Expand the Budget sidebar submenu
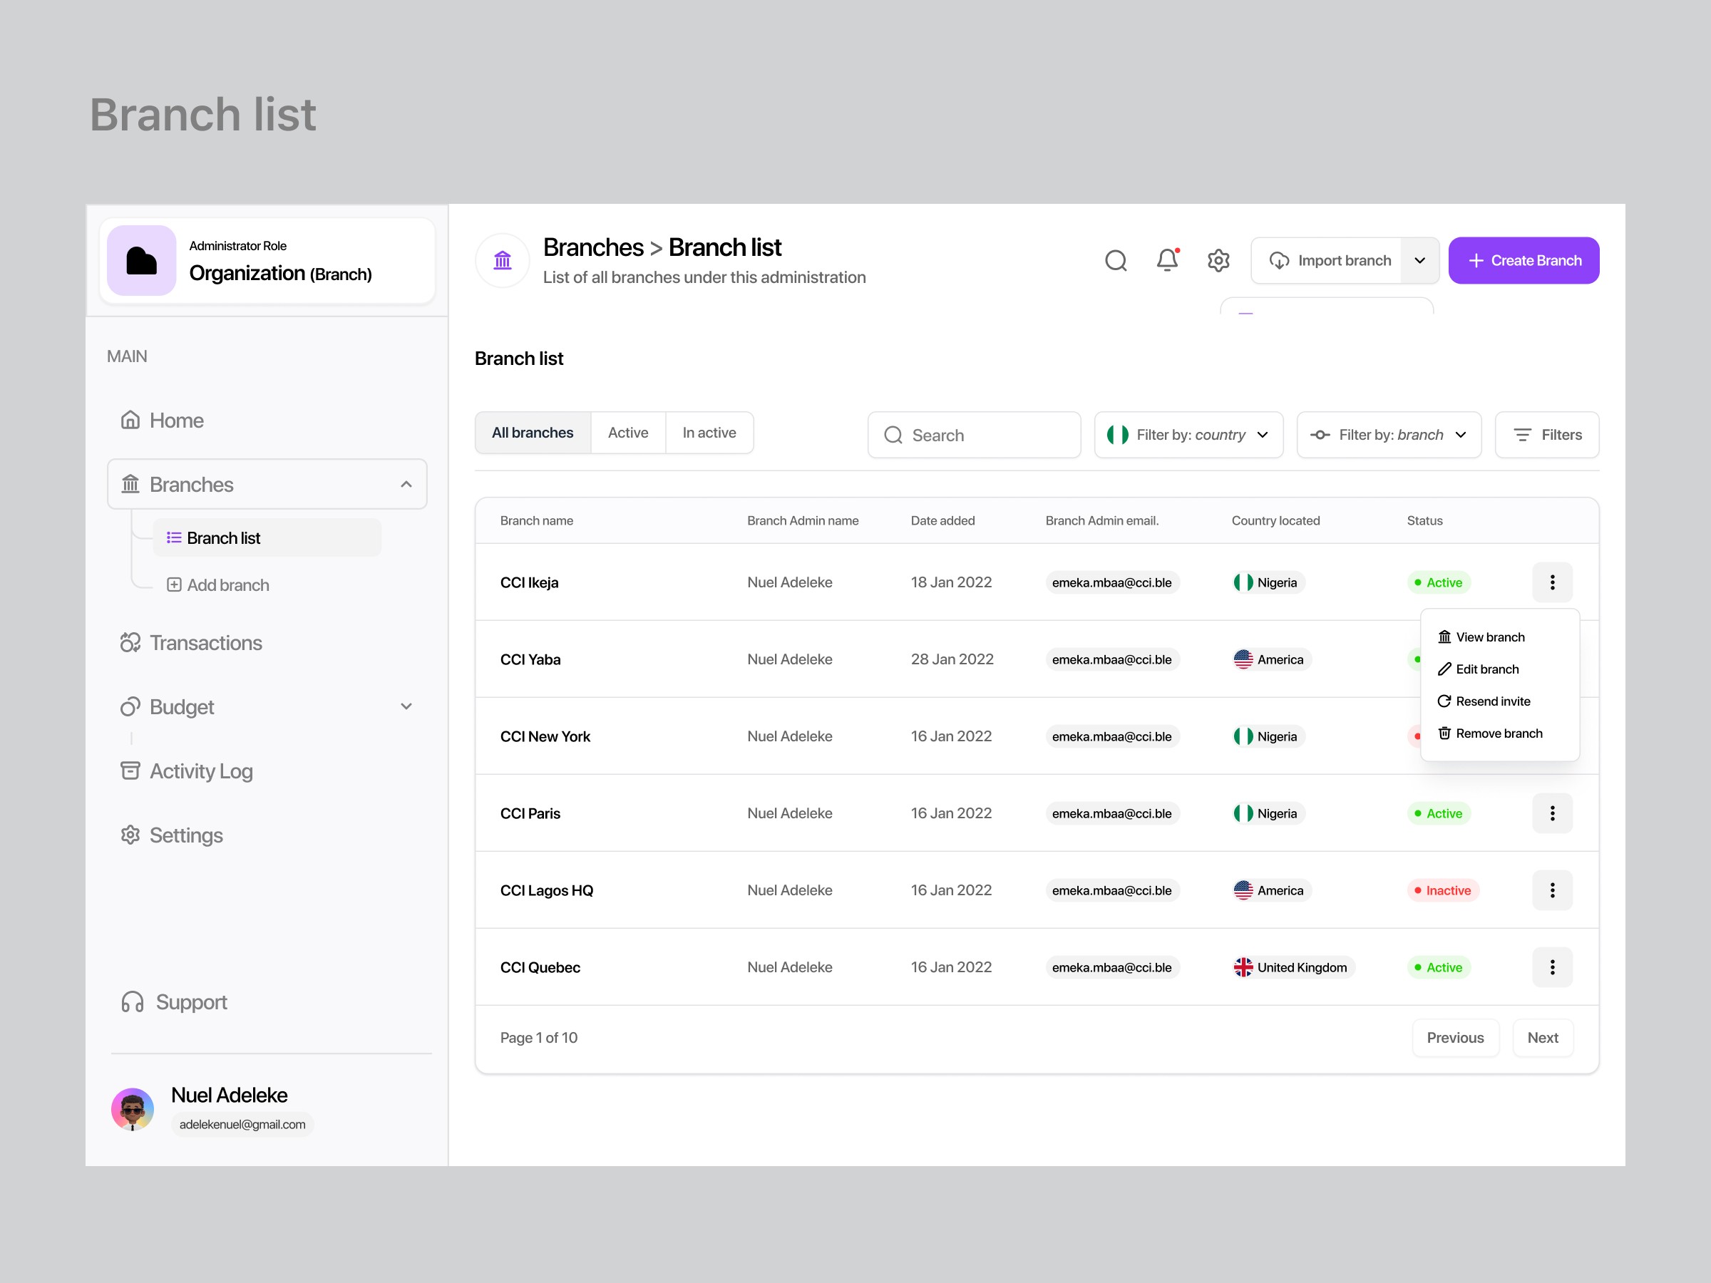 point(406,707)
